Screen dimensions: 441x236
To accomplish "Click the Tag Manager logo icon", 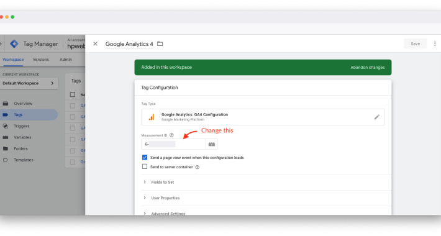I will 14,43.
